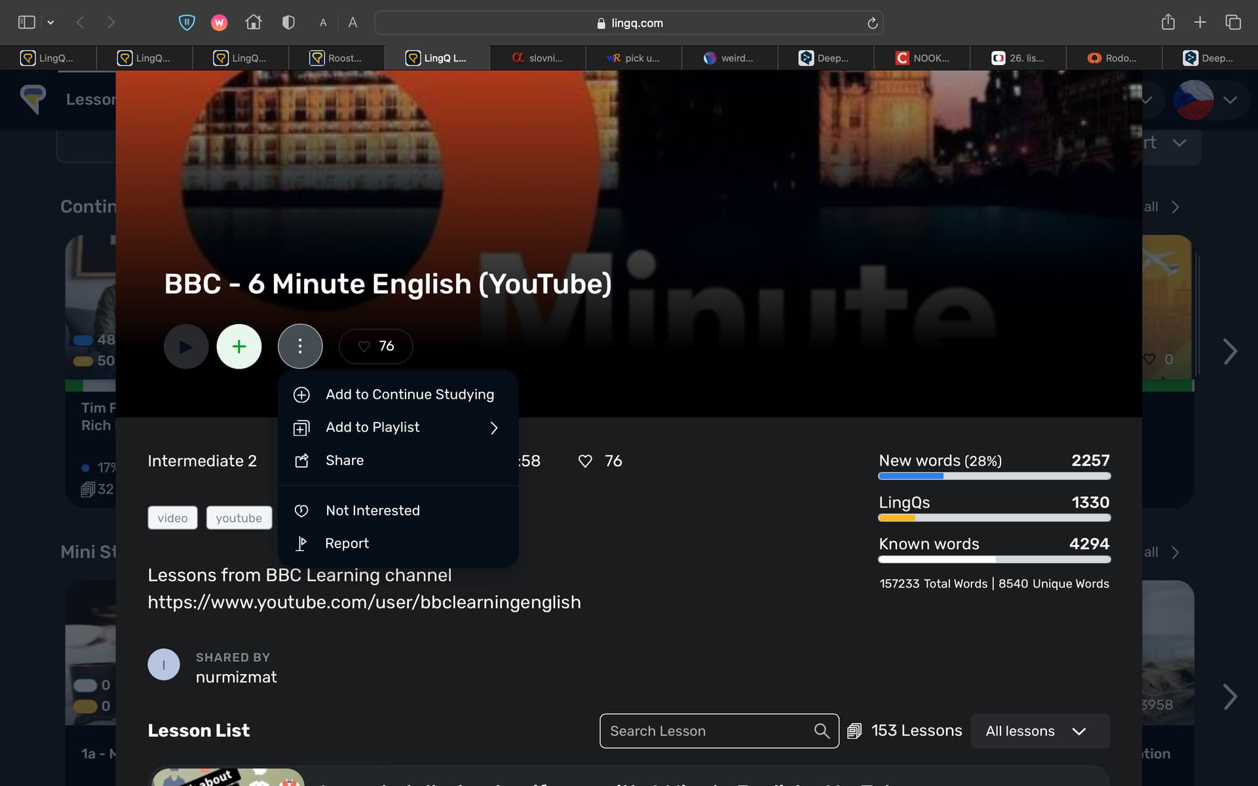This screenshot has width=1258, height=786.
Task: Click the pink W extension icon
Action: (x=219, y=23)
